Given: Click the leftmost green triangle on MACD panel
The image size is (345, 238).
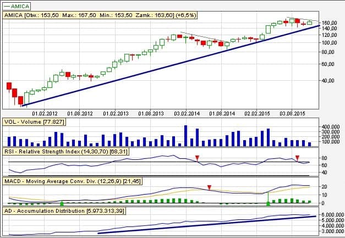Looking at the screenshot, I should pyautogui.click(x=61, y=204).
